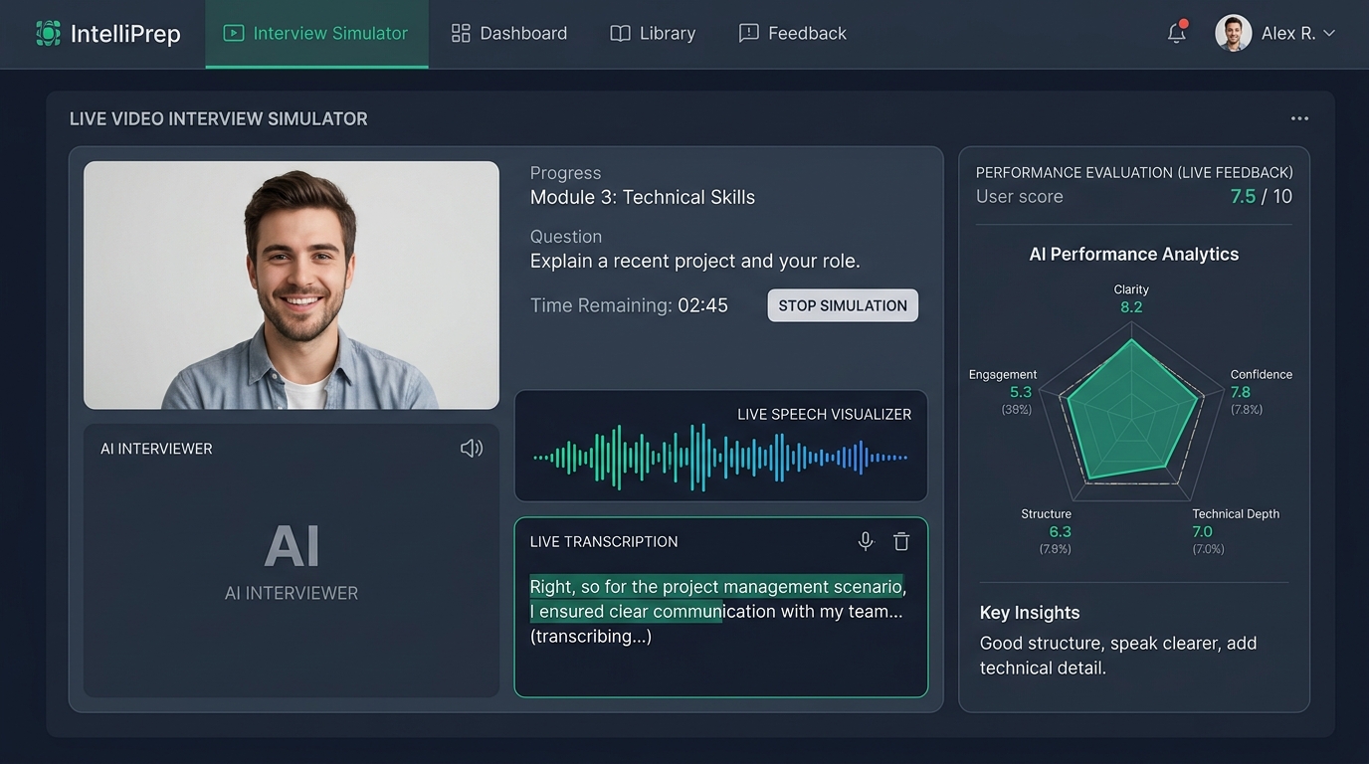
Task: Open the simulator three-dot options menu
Action: coord(1299,118)
